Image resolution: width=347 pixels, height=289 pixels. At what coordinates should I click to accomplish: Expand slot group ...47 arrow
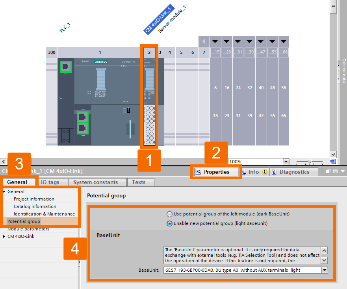[261, 42]
